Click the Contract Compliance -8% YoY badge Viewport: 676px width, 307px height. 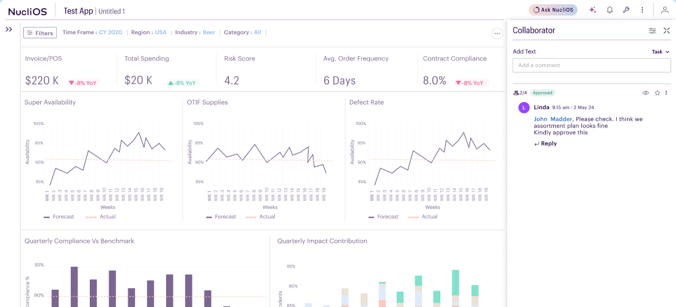pos(472,83)
